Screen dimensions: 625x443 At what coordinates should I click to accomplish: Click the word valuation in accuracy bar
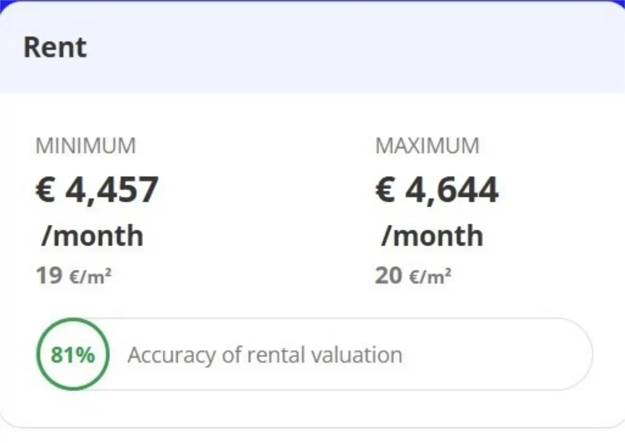(356, 355)
